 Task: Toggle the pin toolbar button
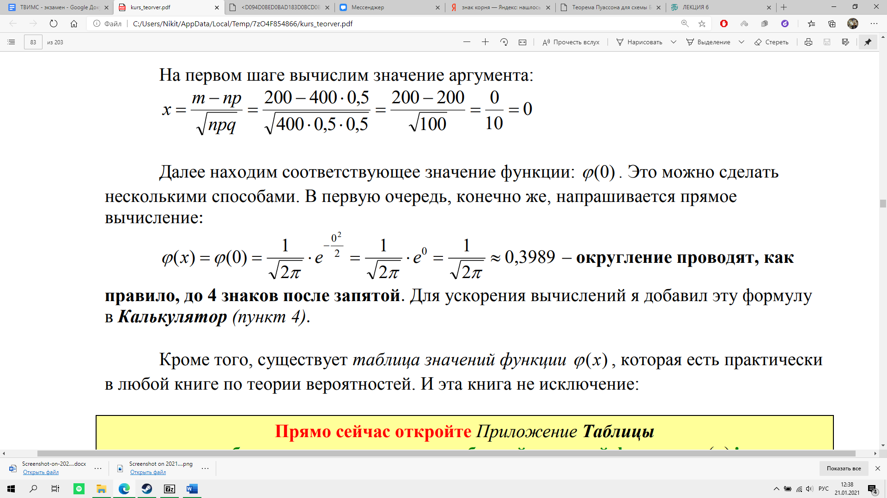click(868, 42)
